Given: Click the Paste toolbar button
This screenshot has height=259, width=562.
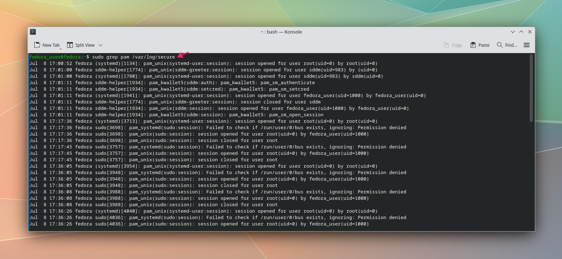Looking at the screenshot, I should point(480,45).
